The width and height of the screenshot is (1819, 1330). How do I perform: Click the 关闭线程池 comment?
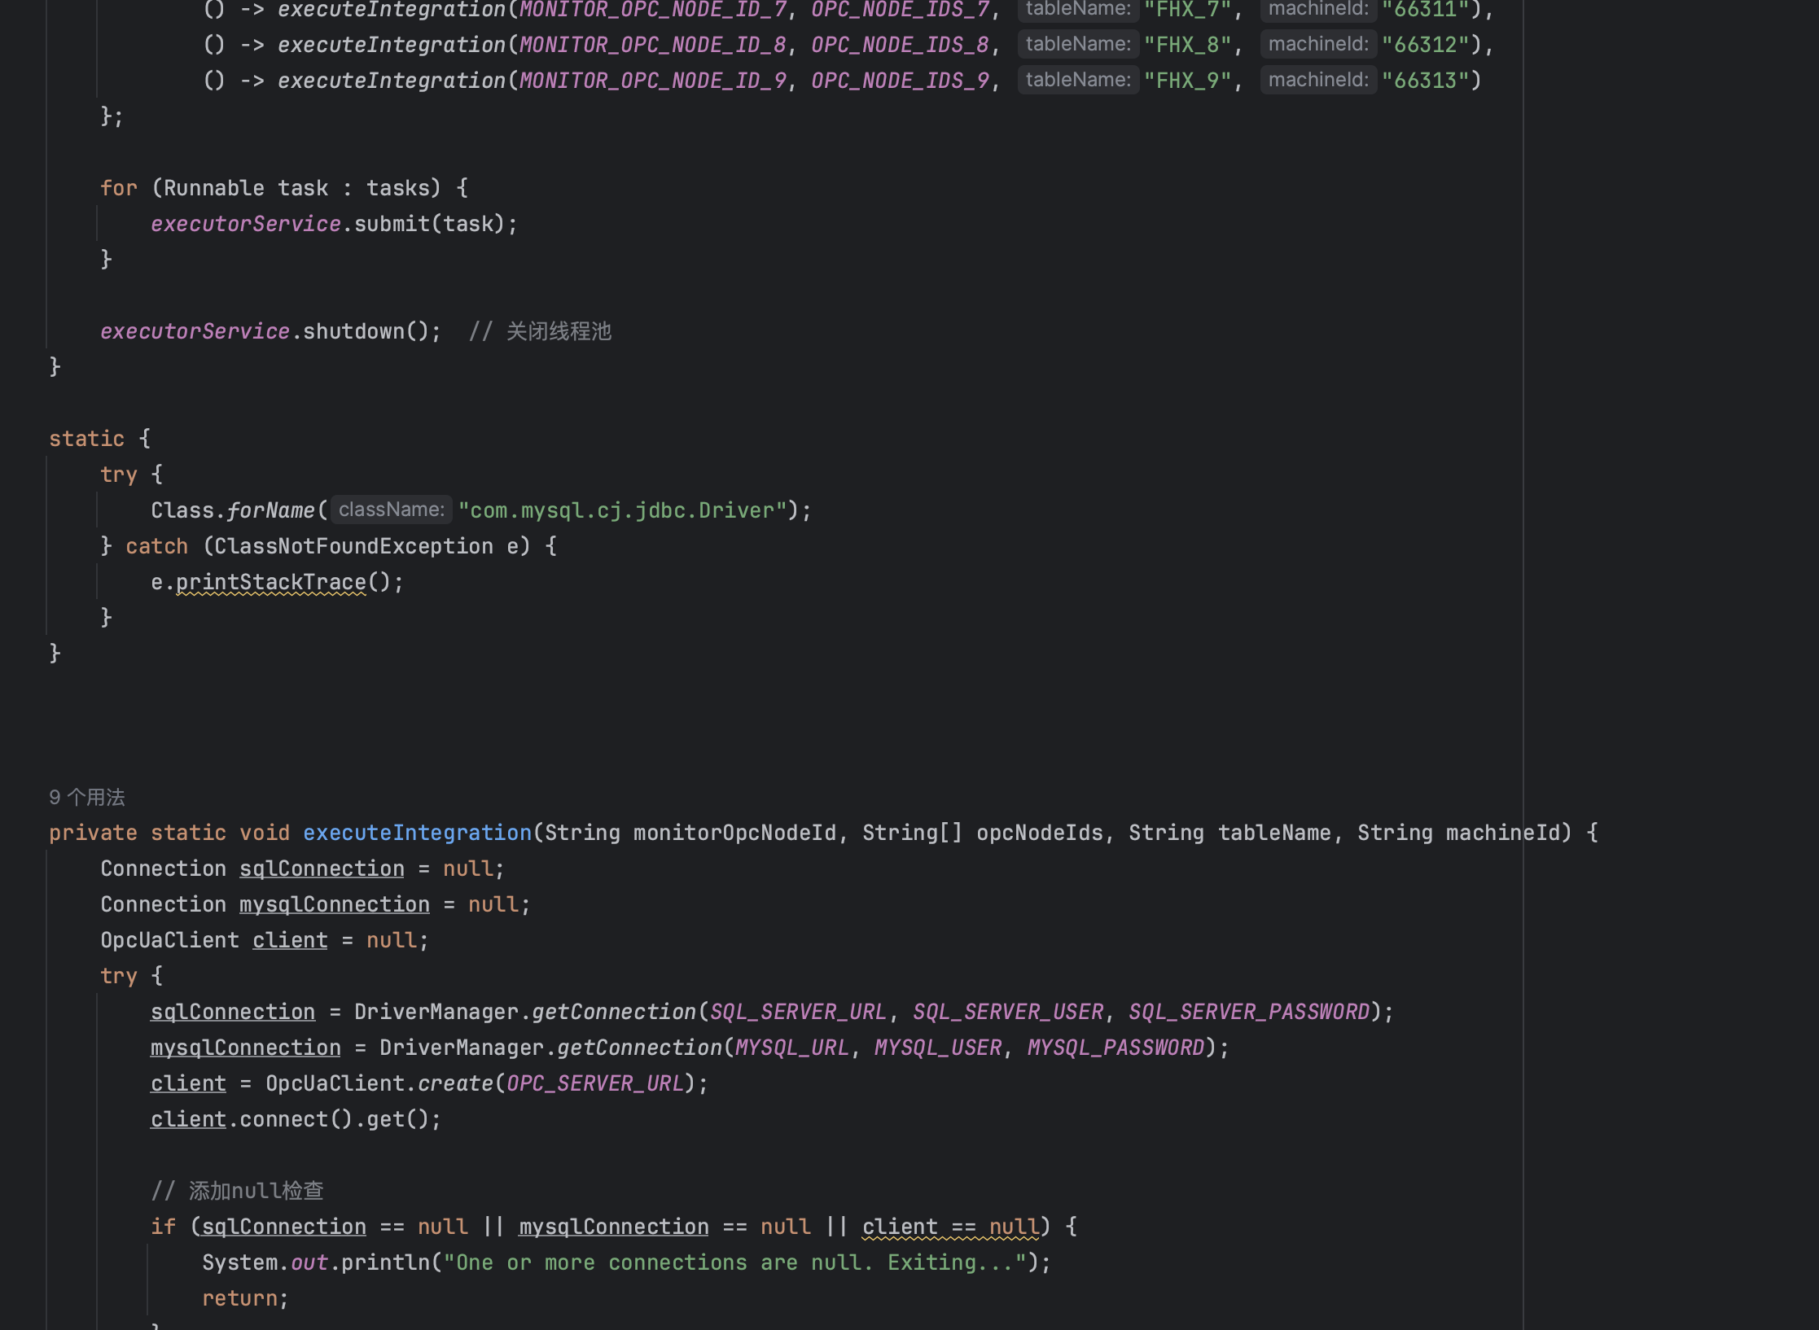coord(540,331)
